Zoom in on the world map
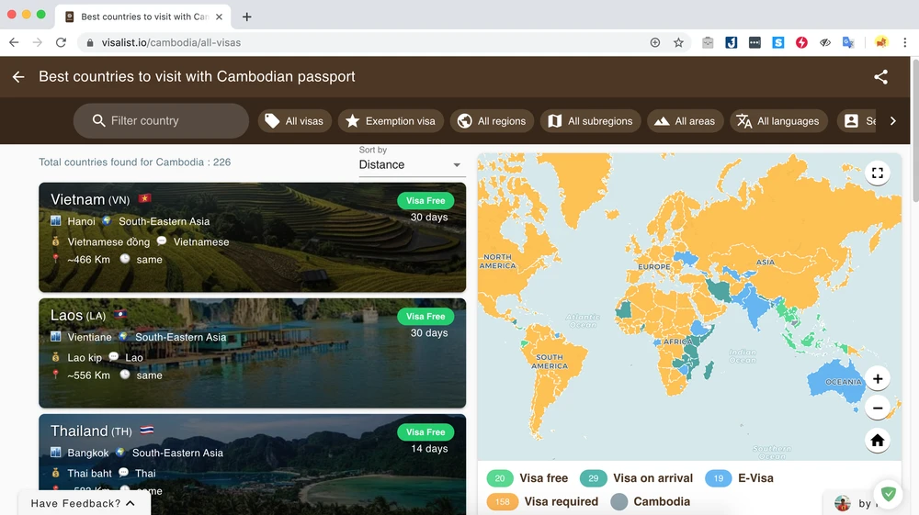Image resolution: width=919 pixels, height=515 pixels. (x=877, y=378)
